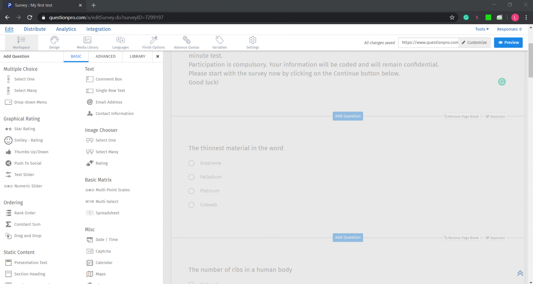Select the Smiley Rating question type
This screenshot has height=284, width=533.
pyautogui.click(x=28, y=140)
